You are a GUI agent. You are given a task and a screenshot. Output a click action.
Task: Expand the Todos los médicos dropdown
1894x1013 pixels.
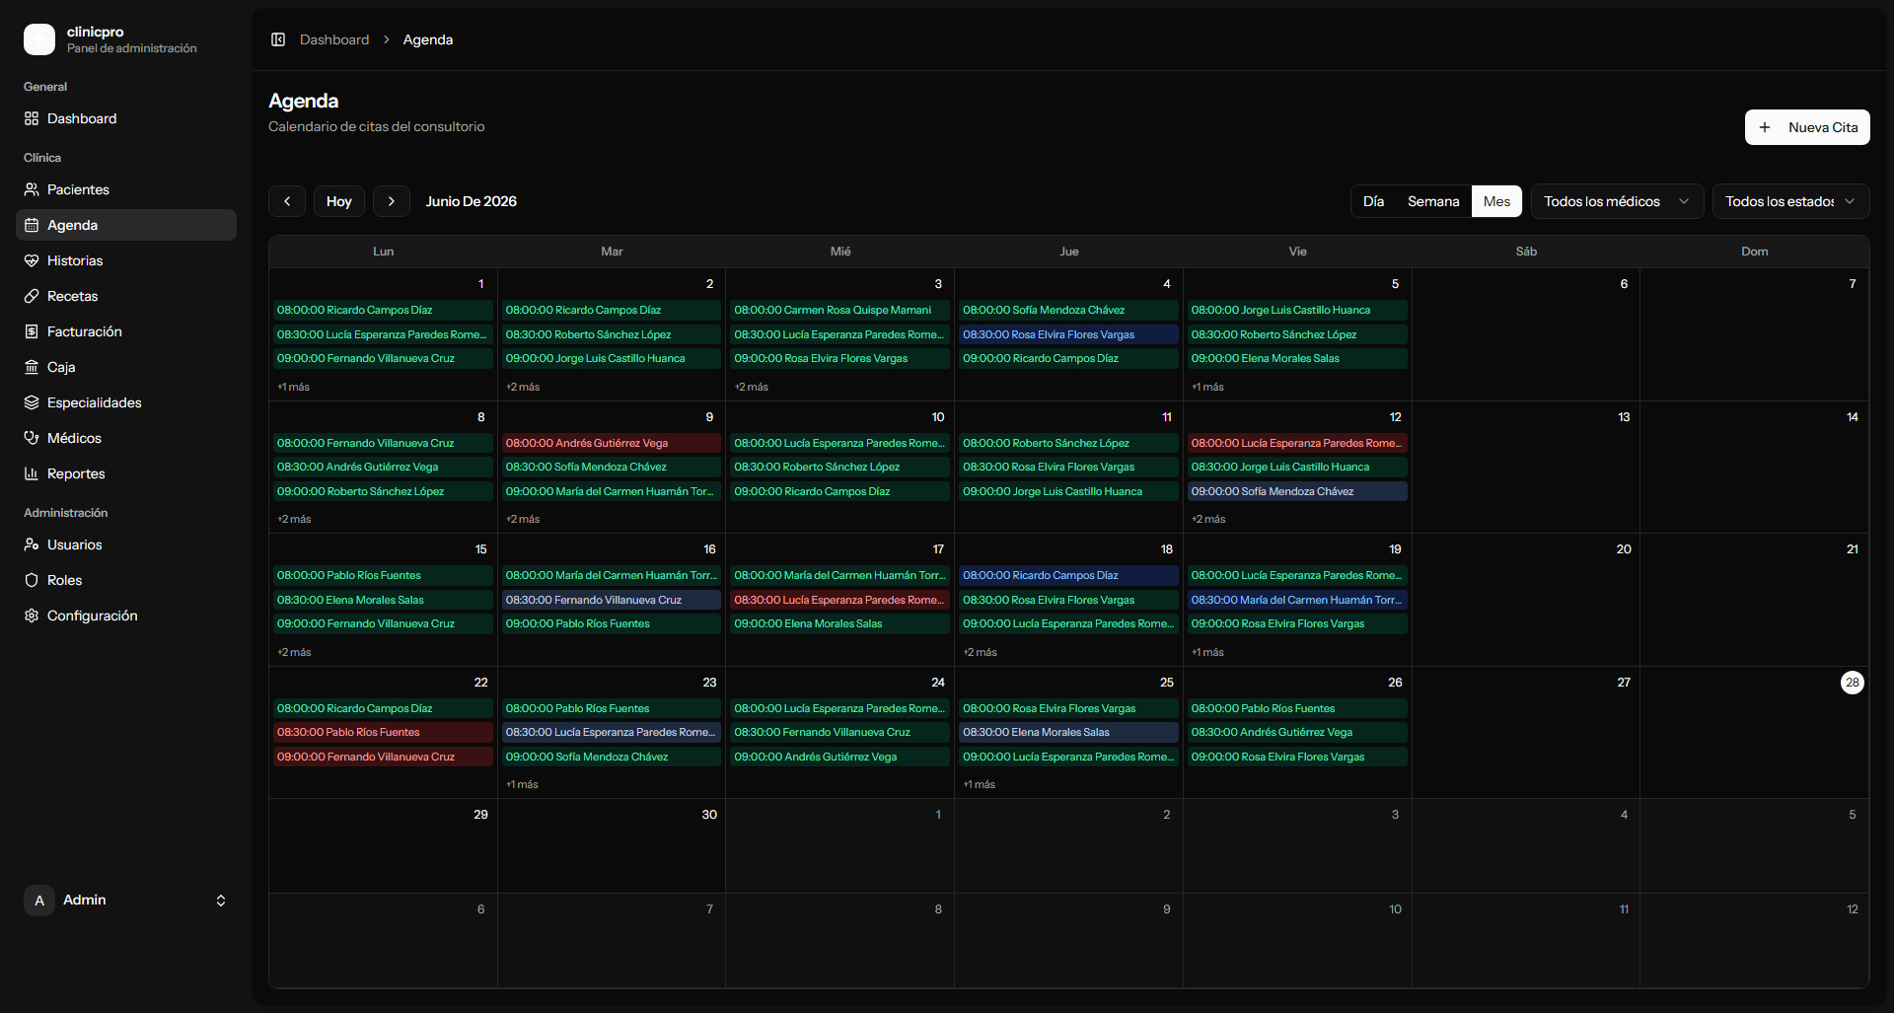1617,201
